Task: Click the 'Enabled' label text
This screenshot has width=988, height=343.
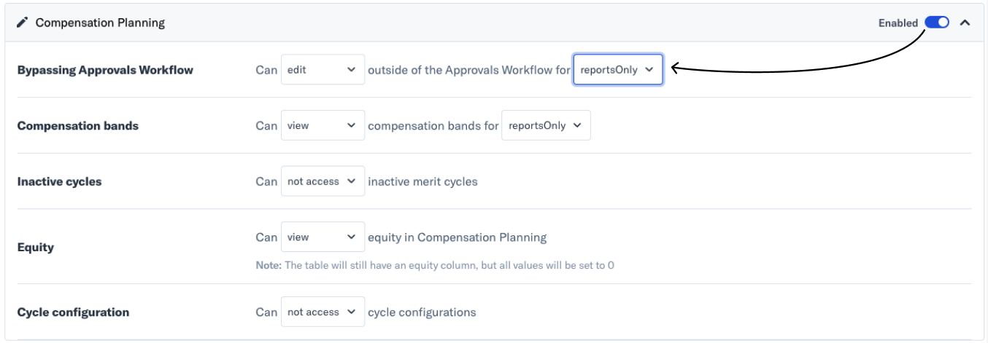Action: tap(898, 23)
